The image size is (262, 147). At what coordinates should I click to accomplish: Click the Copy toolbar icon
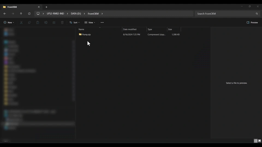[29, 23]
